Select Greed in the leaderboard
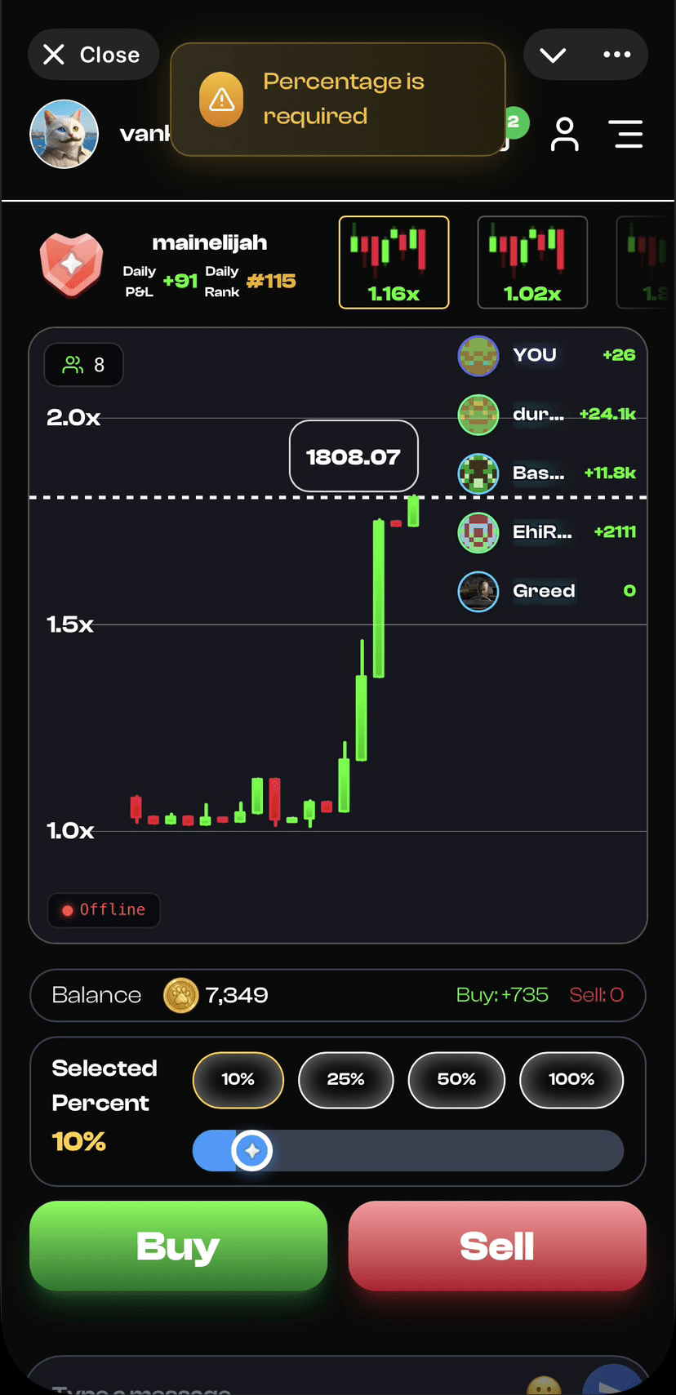This screenshot has height=1395, width=676. pos(544,591)
